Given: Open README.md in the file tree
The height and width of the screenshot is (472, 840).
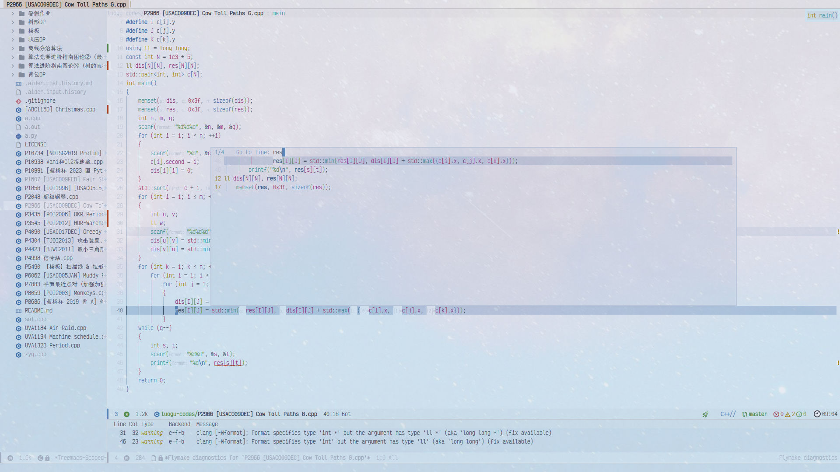Looking at the screenshot, I should point(38,311).
